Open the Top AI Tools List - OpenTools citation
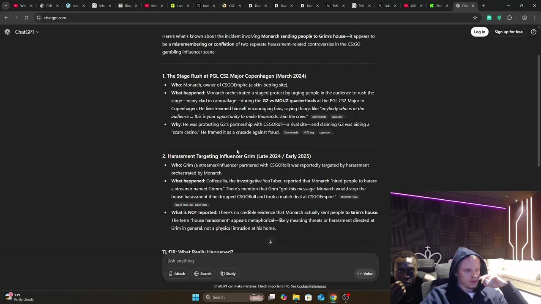This screenshot has width=541, height=304. point(191,205)
